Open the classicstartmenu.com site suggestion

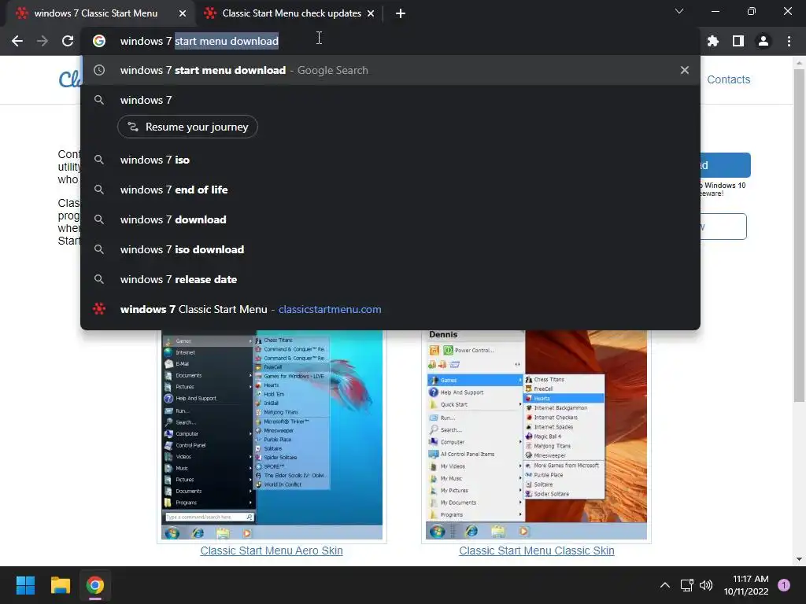coord(390,309)
